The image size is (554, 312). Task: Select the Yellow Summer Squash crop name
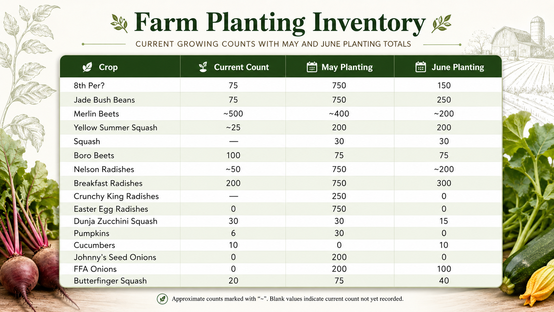coord(116,128)
